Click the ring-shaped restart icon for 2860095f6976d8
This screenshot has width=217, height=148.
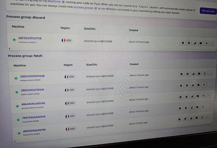[x=187, y=74]
